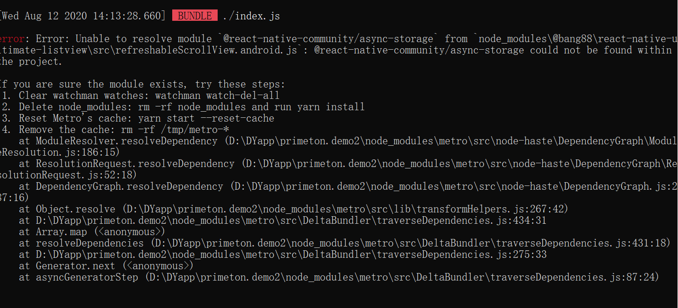678x308 pixels.
Task: Click the resolveDependencies function name
Action: [89, 243]
